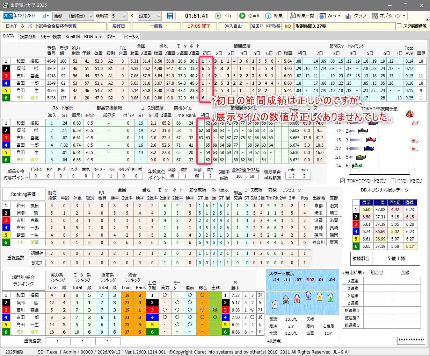Uncheck TOKADESモードを使う checkbox
The width and height of the screenshot is (430, 356).
click(342, 181)
